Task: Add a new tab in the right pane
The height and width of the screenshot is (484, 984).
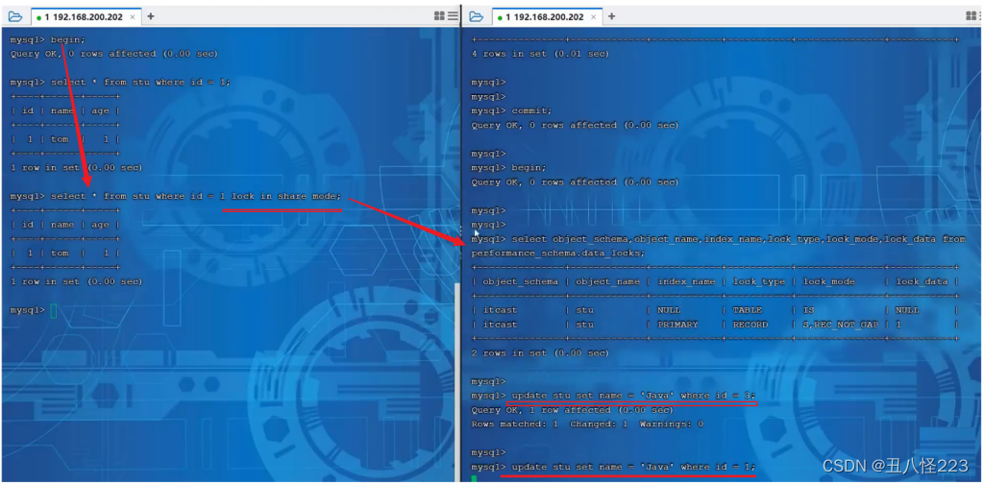Action: tap(612, 16)
